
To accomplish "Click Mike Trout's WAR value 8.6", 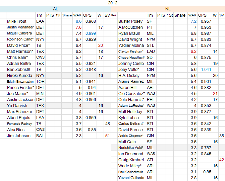I will coord(77,21).
